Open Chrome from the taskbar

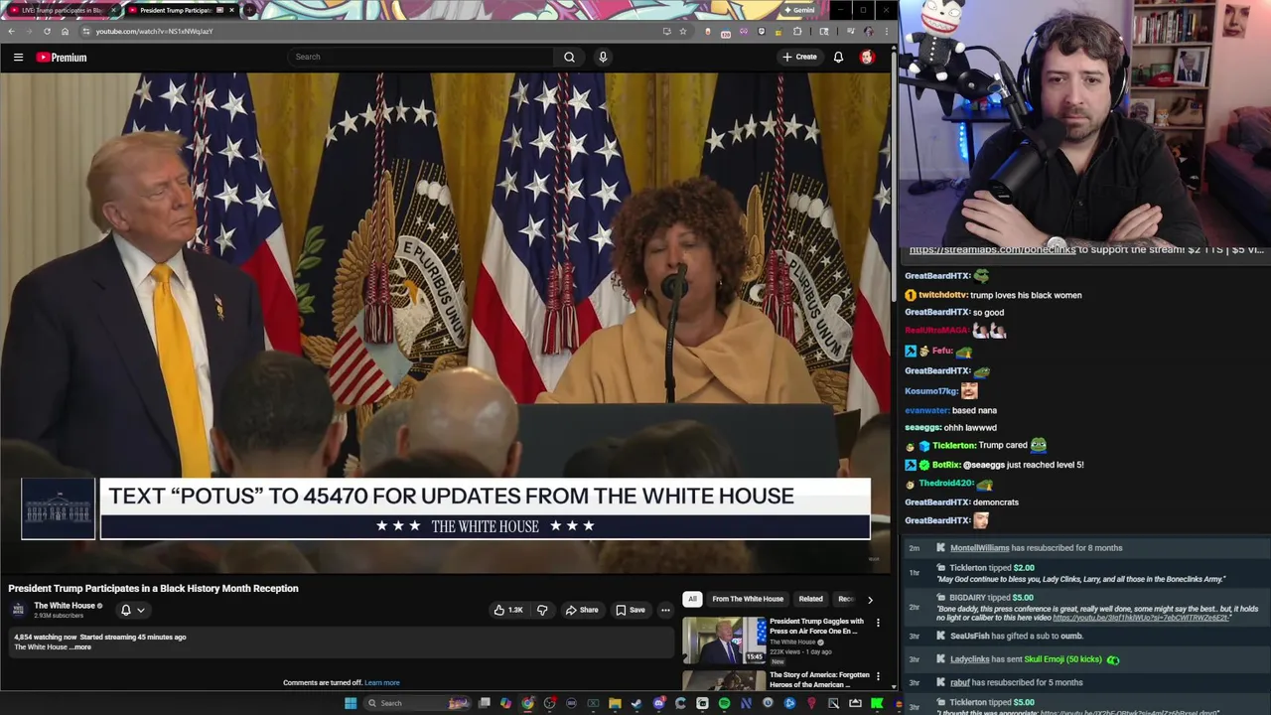(x=527, y=703)
